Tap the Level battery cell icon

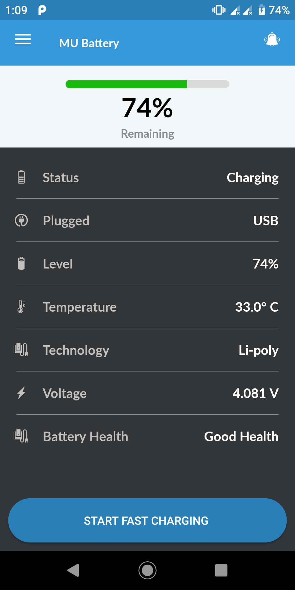point(21,264)
